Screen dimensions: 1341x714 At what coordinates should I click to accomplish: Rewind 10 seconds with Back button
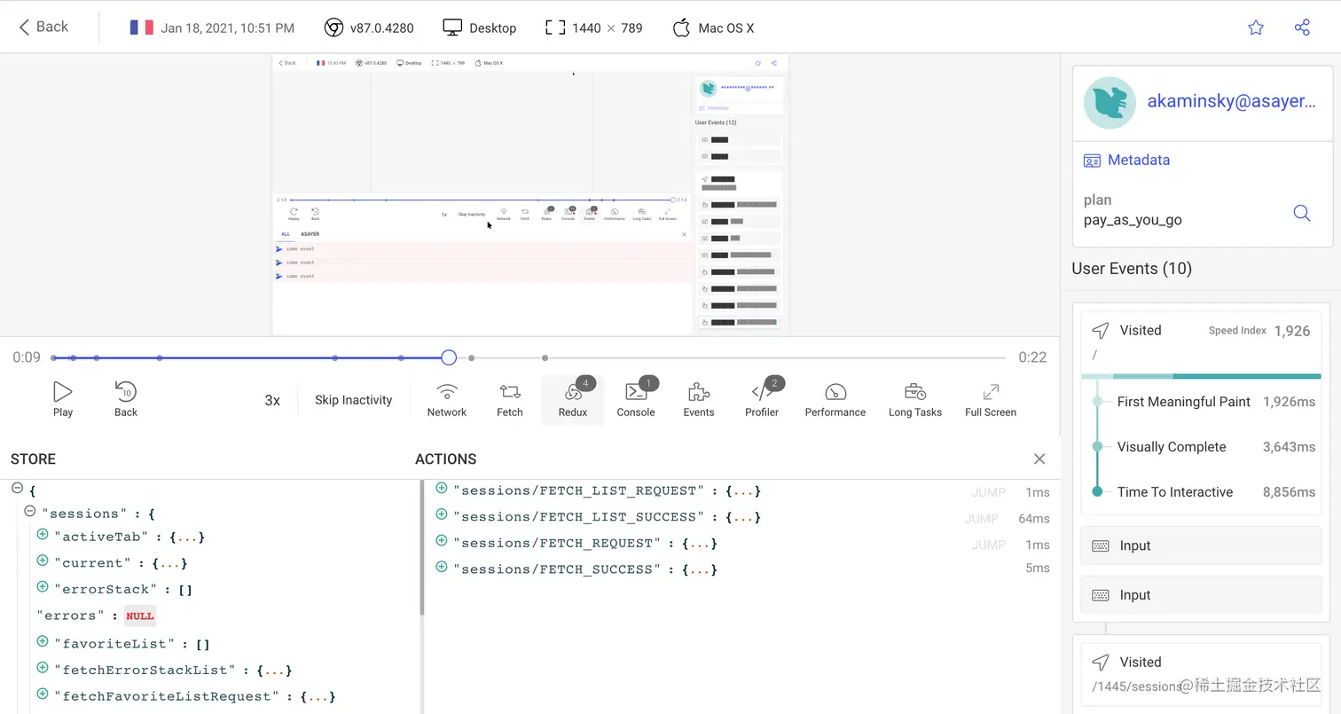click(x=126, y=398)
